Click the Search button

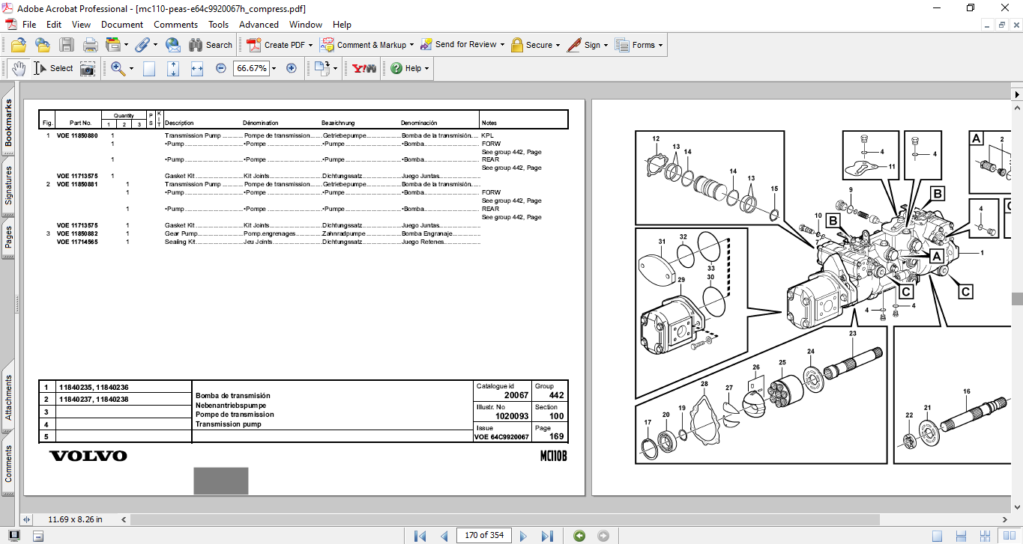[x=211, y=45]
